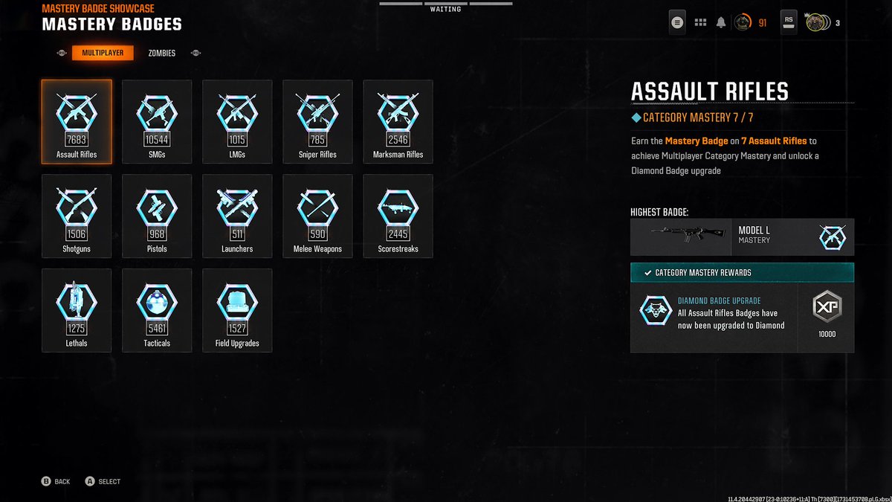Click the mastery badge icon beside Model L
892x502 pixels.
coord(831,237)
